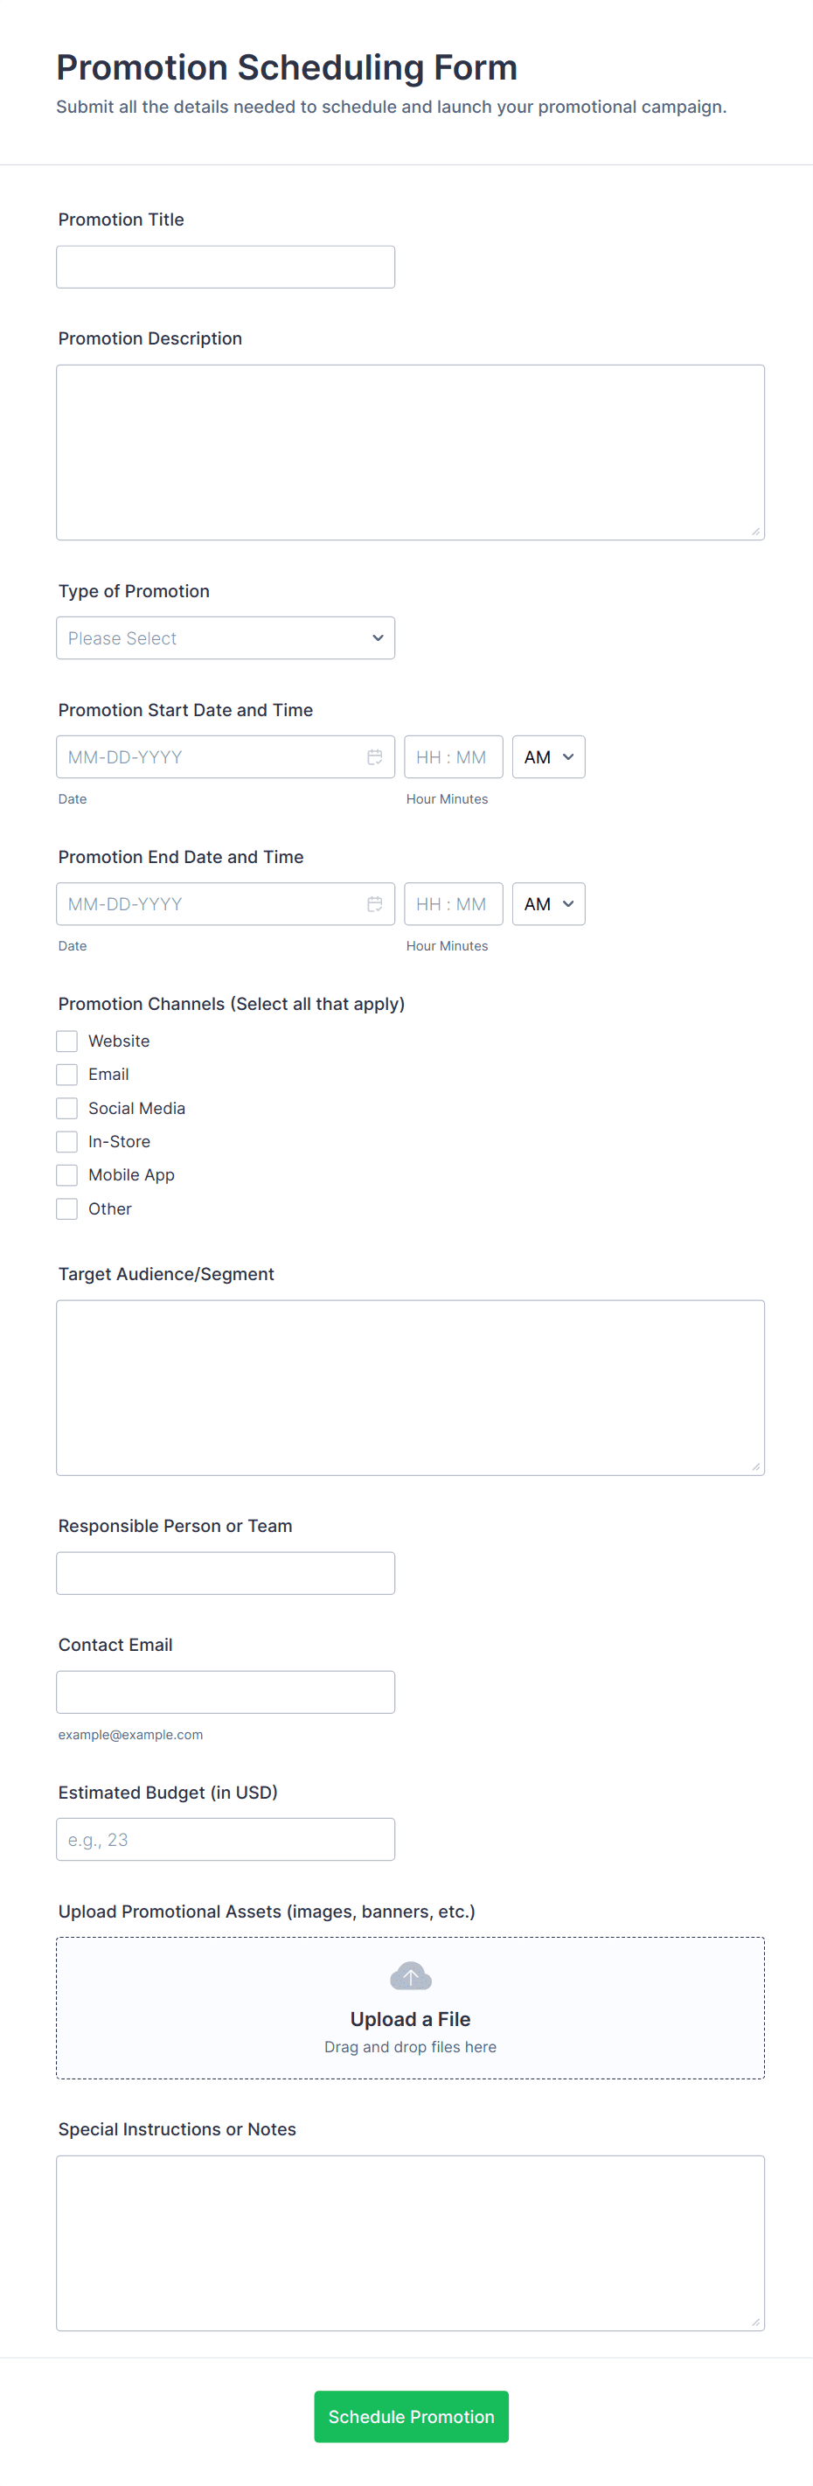
Task: Check the Email promotion channel
Action: point(66,1074)
